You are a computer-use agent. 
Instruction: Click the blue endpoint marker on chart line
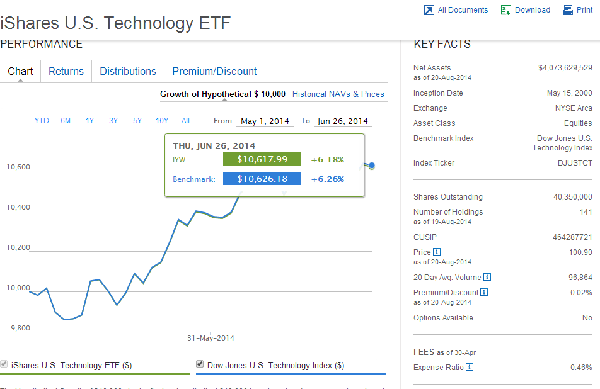pos(372,166)
